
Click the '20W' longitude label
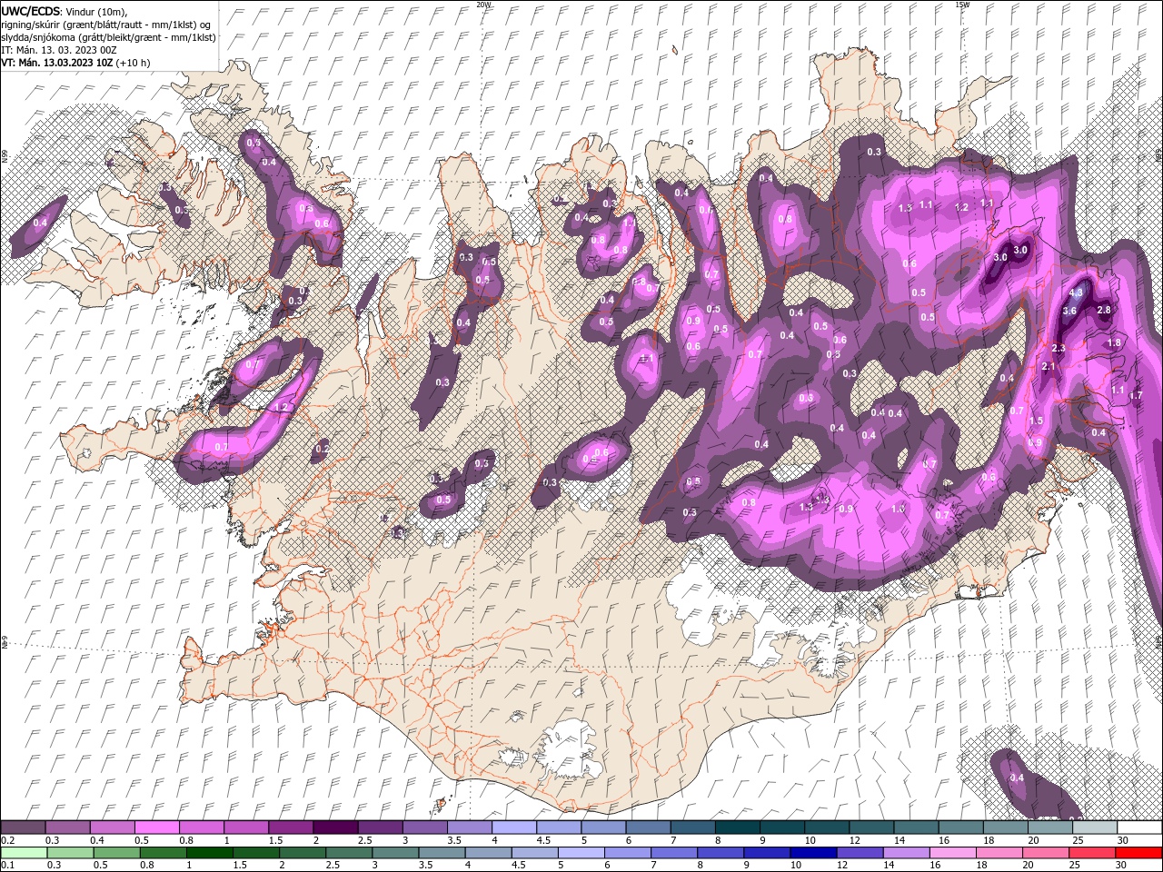(x=483, y=5)
